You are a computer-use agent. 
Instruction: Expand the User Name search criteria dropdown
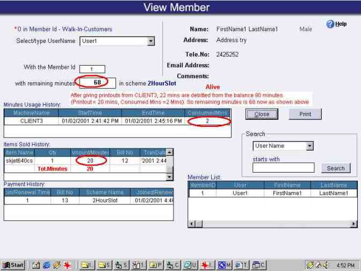(309, 146)
